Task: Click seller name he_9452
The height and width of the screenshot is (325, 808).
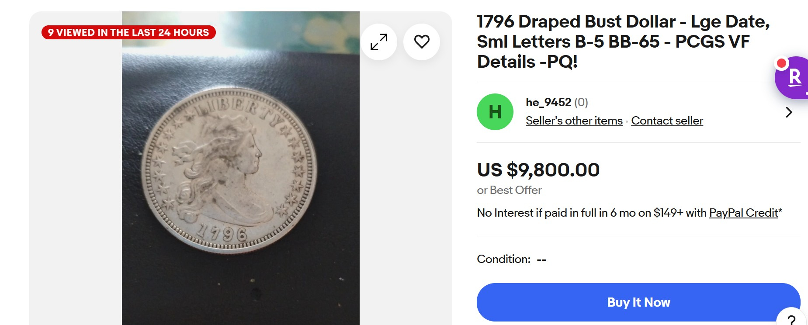Action: pyautogui.click(x=548, y=102)
